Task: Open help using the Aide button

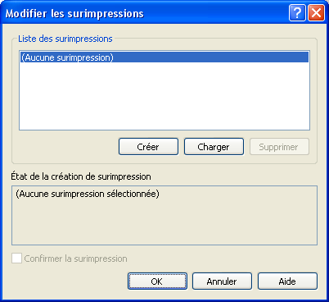Action: click(287, 281)
